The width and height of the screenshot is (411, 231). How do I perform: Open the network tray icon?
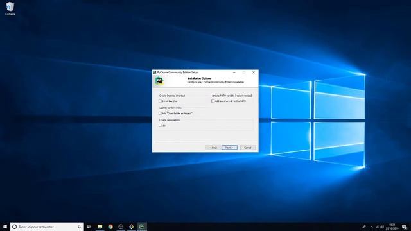pyautogui.click(x=377, y=227)
